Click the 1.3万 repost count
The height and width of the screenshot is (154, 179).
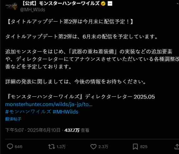pyautogui.click(x=61, y=147)
